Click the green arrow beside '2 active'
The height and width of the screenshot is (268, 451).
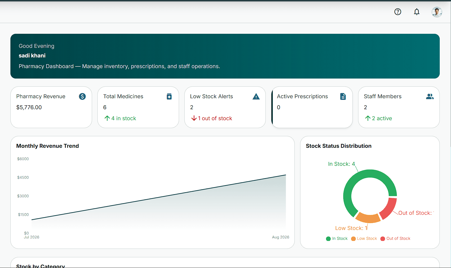[368, 118]
